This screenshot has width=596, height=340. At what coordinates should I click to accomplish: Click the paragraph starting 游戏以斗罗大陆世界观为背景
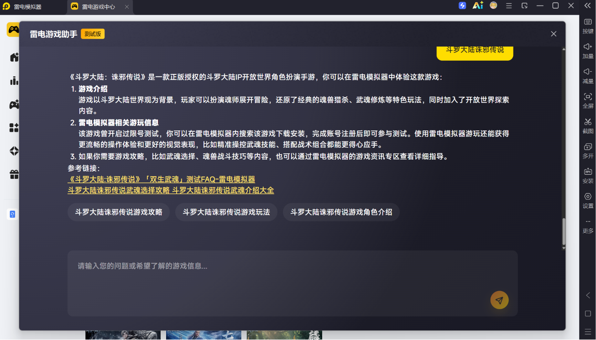(x=294, y=105)
